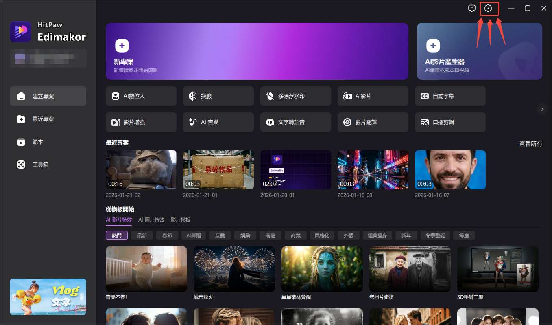Open the 影片翻譯 video translation tool
Viewport: 552px width, 325px height.
point(373,122)
